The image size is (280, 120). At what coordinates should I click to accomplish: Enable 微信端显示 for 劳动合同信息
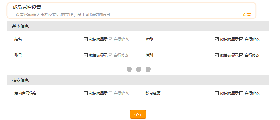86,93
